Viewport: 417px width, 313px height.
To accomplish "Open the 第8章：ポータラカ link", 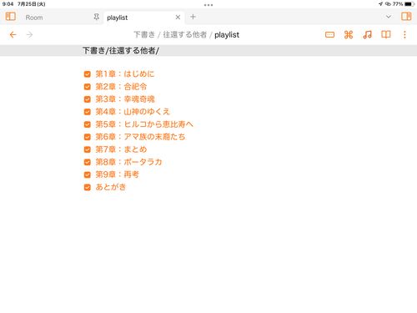I will pos(128,162).
